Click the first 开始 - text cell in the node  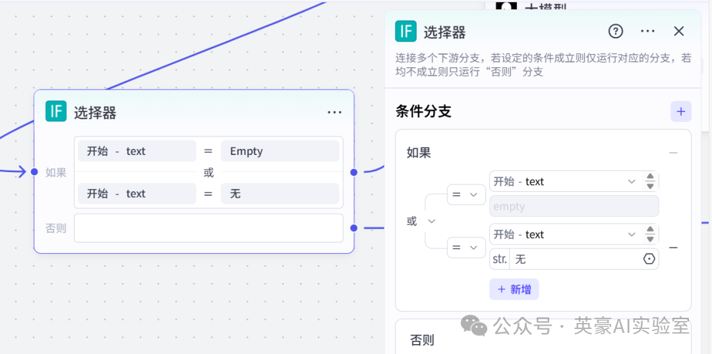[x=136, y=151]
